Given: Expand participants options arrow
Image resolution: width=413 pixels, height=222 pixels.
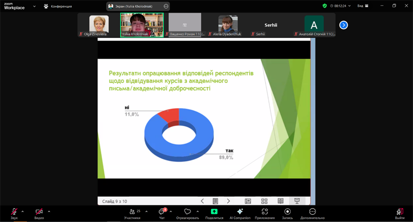Looking at the screenshot, I should tap(147, 212).
